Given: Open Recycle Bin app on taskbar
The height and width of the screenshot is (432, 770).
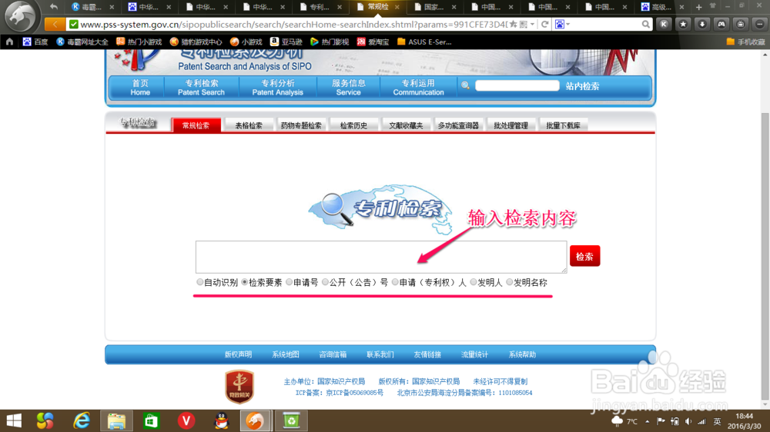Looking at the screenshot, I should tap(291, 420).
